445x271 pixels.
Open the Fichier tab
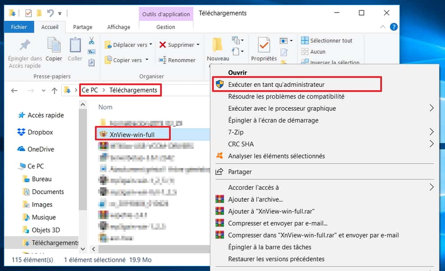coord(19,27)
